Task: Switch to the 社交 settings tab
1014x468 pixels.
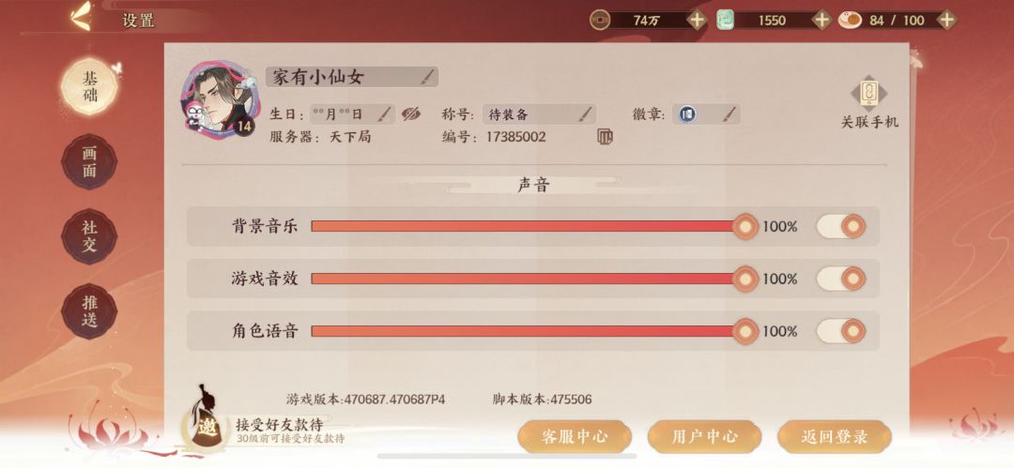Action: click(89, 236)
